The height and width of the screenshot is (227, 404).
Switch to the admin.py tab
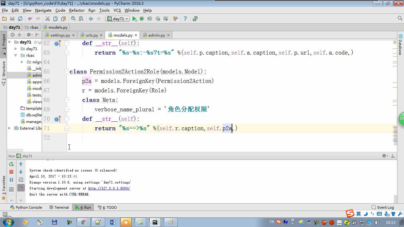(157, 35)
